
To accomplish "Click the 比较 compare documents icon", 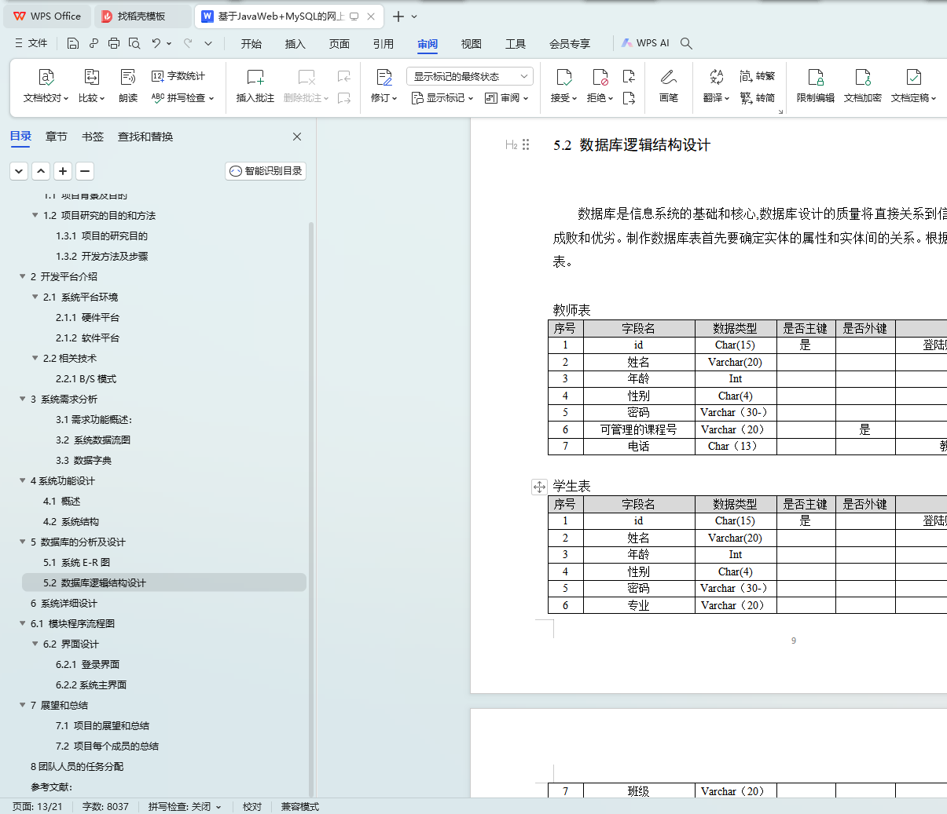I will [91, 77].
